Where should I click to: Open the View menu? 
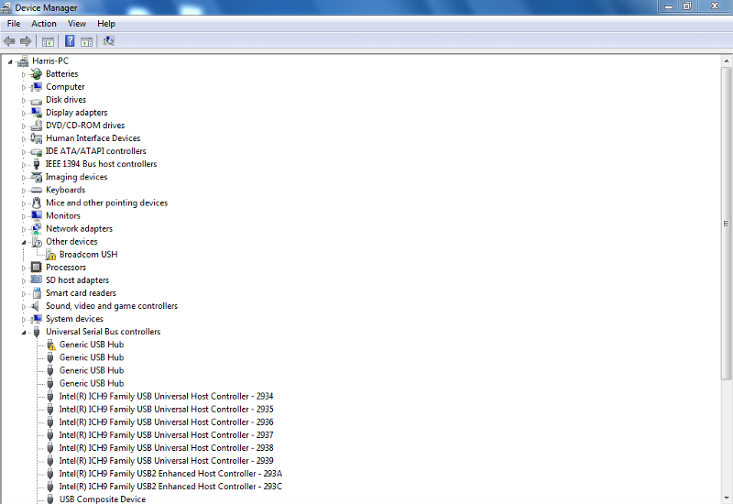(77, 24)
